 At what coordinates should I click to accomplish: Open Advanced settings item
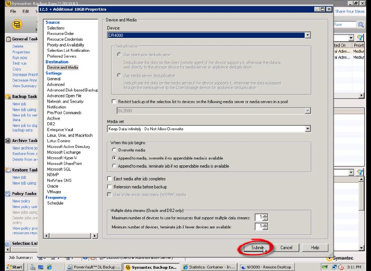(x=55, y=84)
